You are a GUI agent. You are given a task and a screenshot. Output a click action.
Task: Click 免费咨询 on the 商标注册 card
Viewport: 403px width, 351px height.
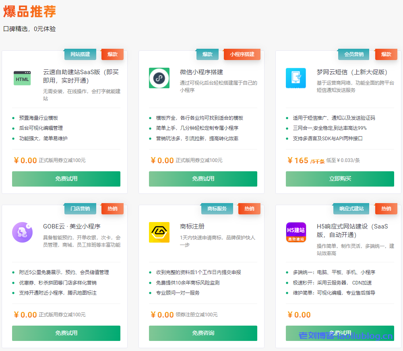coord(203,333)
